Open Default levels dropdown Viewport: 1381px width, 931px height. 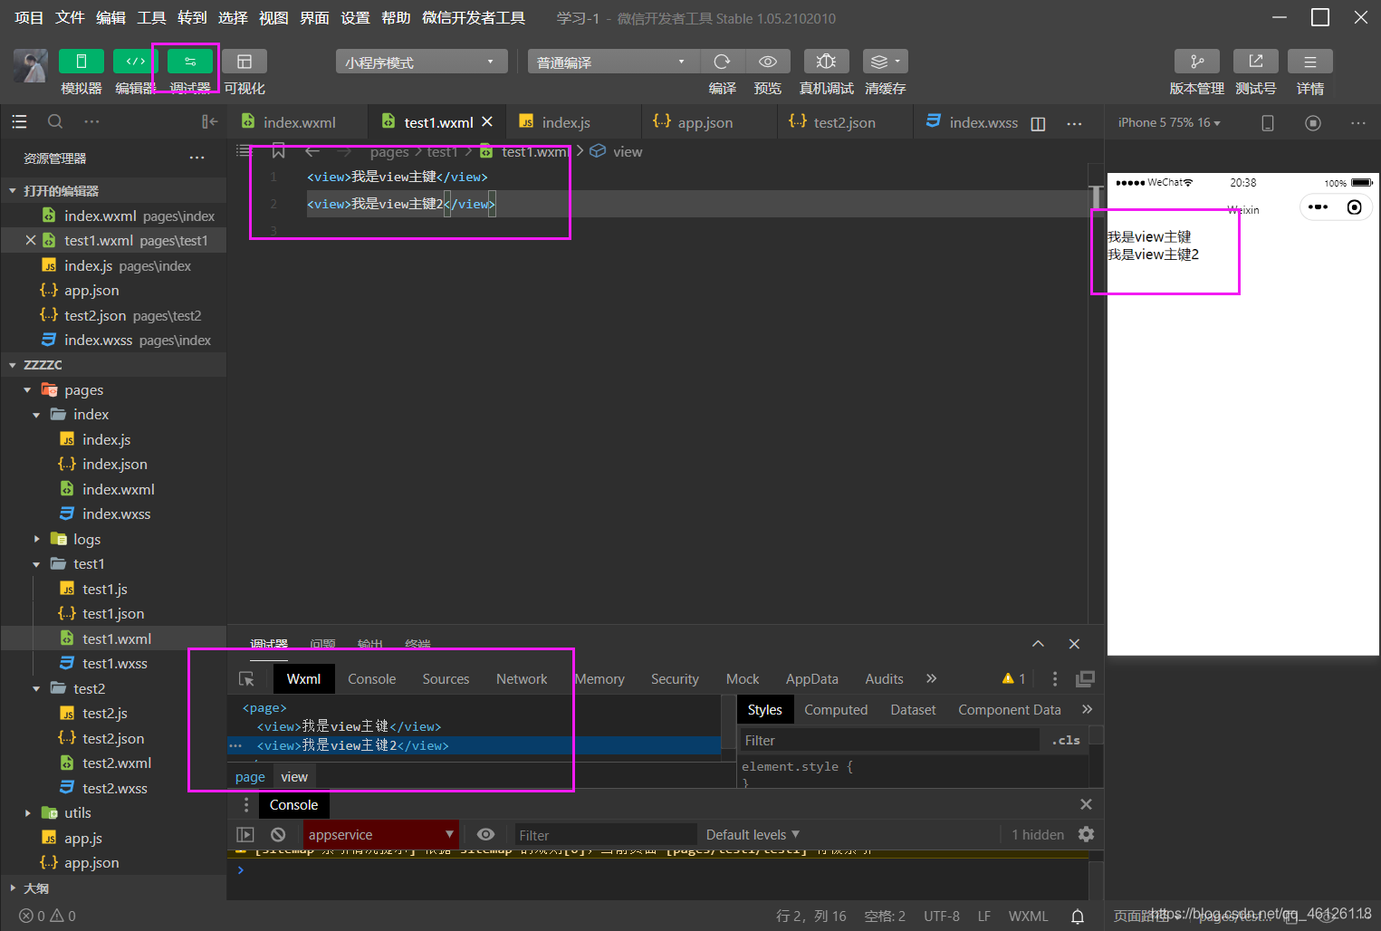[x=753, y=835]
